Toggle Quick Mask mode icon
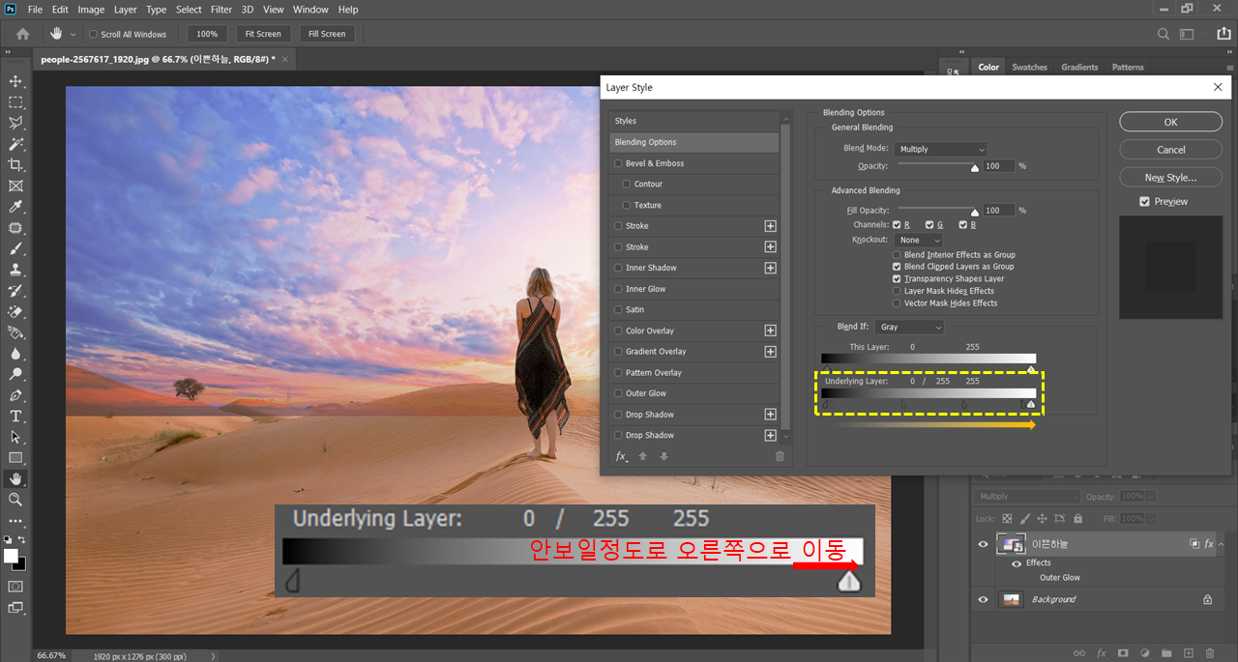The height and width of the screenshot is (662, 1238). click(15, 587)
